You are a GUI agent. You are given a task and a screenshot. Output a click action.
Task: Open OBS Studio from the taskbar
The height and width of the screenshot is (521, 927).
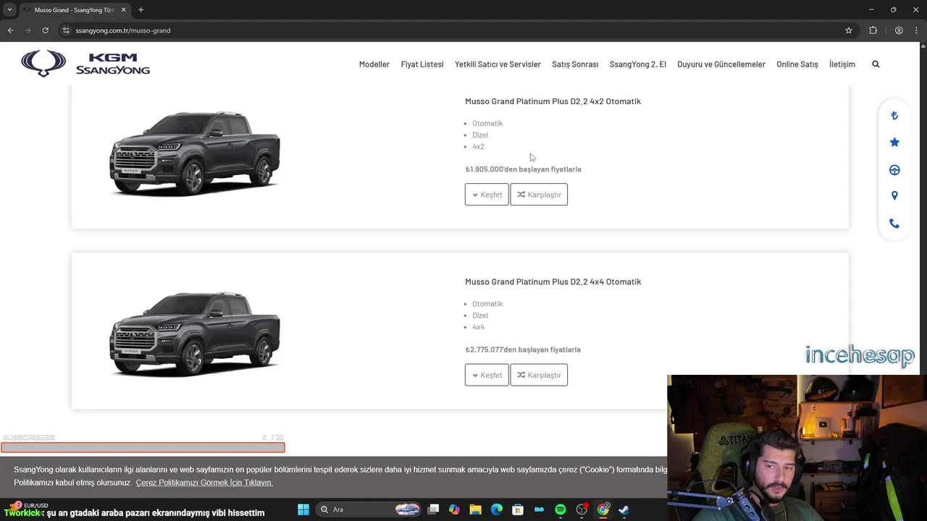[582, 509]
